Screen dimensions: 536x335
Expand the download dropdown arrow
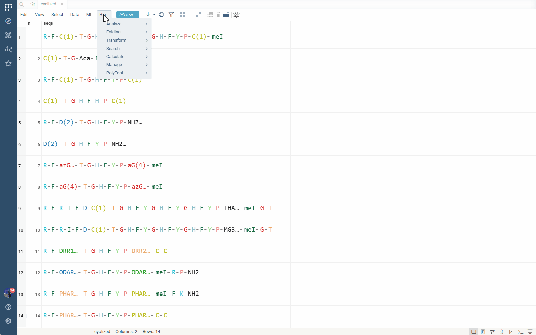(154, 15)
